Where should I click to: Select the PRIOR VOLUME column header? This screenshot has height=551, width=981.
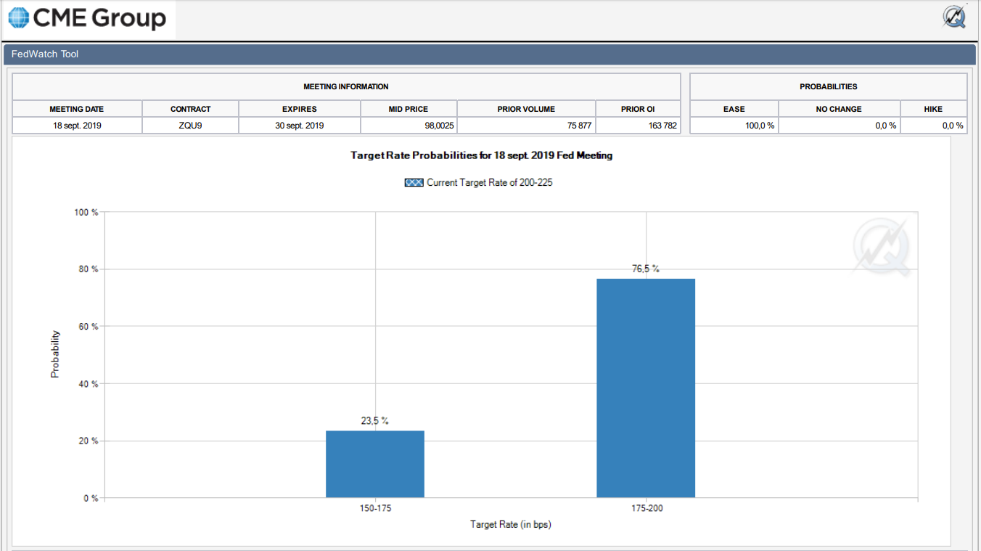tap(526, 109)
